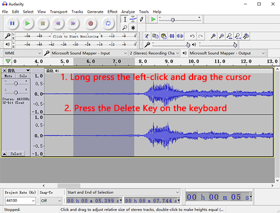Click the audio position time display

pyautogui.click(x=219, y=197)
